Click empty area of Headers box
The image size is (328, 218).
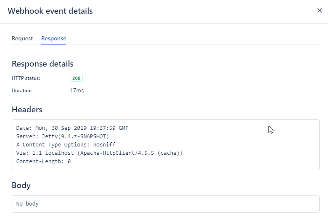click(x=250, y=154)
